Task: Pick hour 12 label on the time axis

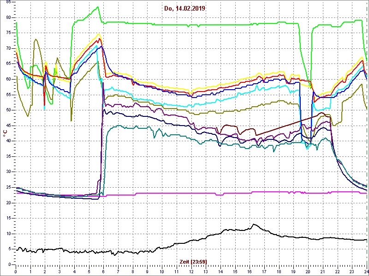Action: click(191, 271)
